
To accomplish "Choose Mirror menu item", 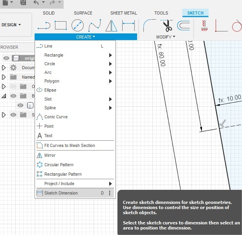I will tap(75, 155).
